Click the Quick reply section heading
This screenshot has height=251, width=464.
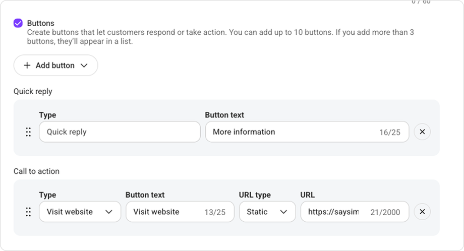point(33,91)
